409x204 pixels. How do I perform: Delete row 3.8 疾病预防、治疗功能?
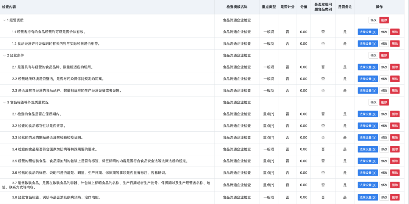pyautogui.click(x=395, y=197)
